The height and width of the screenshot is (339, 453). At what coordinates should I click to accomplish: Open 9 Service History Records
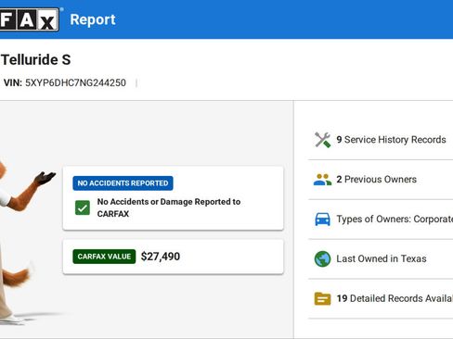point(381,140)
